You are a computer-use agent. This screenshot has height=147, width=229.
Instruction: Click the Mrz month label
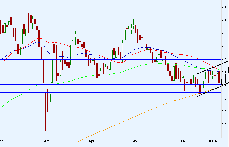point(46,141)
